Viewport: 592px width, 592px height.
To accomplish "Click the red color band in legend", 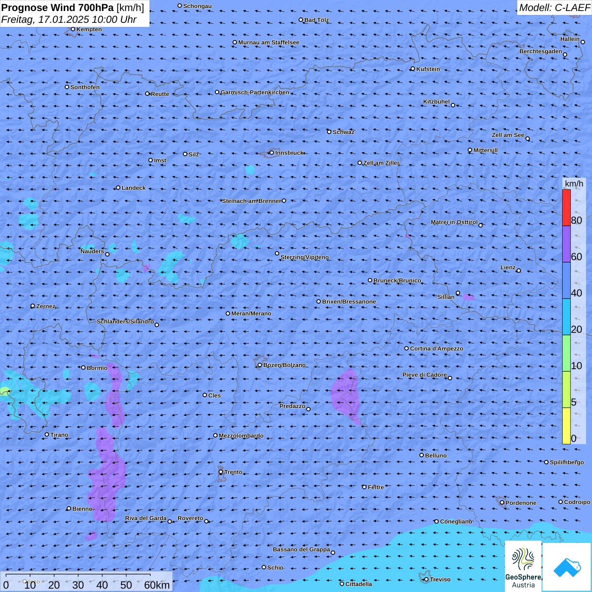I will (566, 208).
